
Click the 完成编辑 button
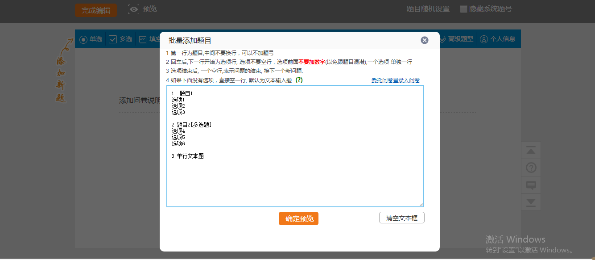pos(96,10)
